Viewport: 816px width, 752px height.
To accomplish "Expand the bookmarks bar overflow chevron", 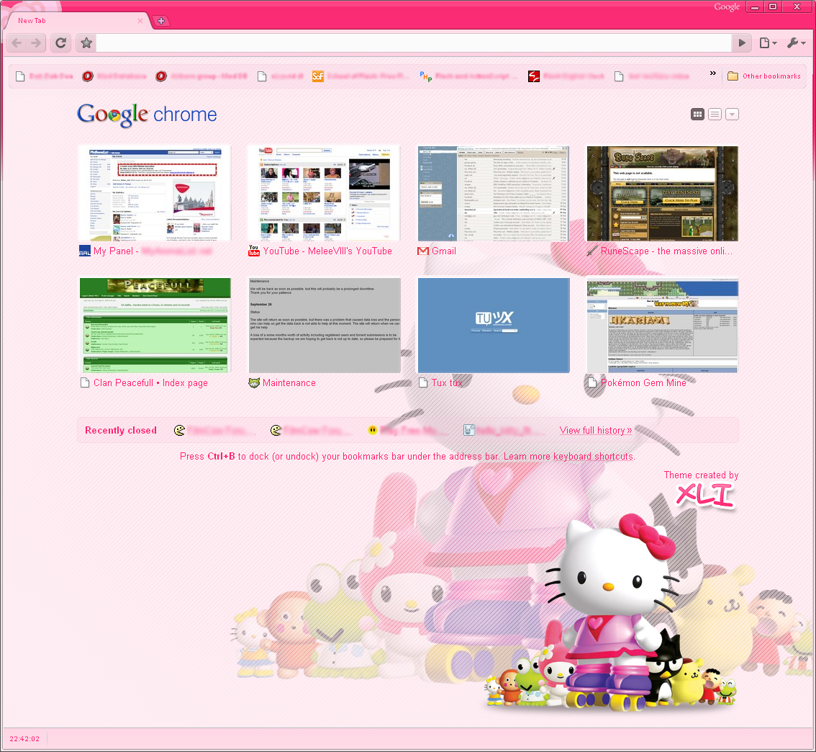I will point(712,72).
